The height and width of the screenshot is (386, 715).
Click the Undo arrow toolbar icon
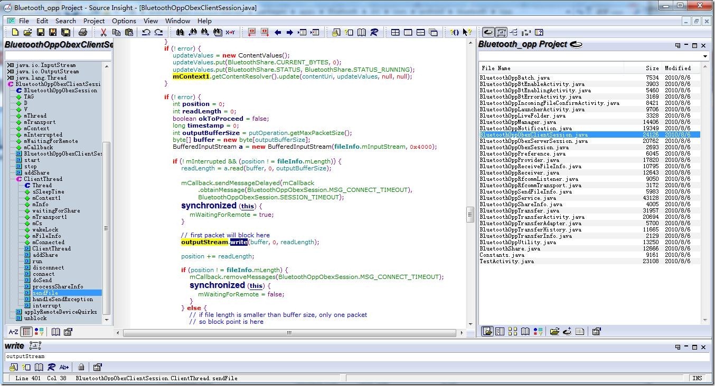146,33
